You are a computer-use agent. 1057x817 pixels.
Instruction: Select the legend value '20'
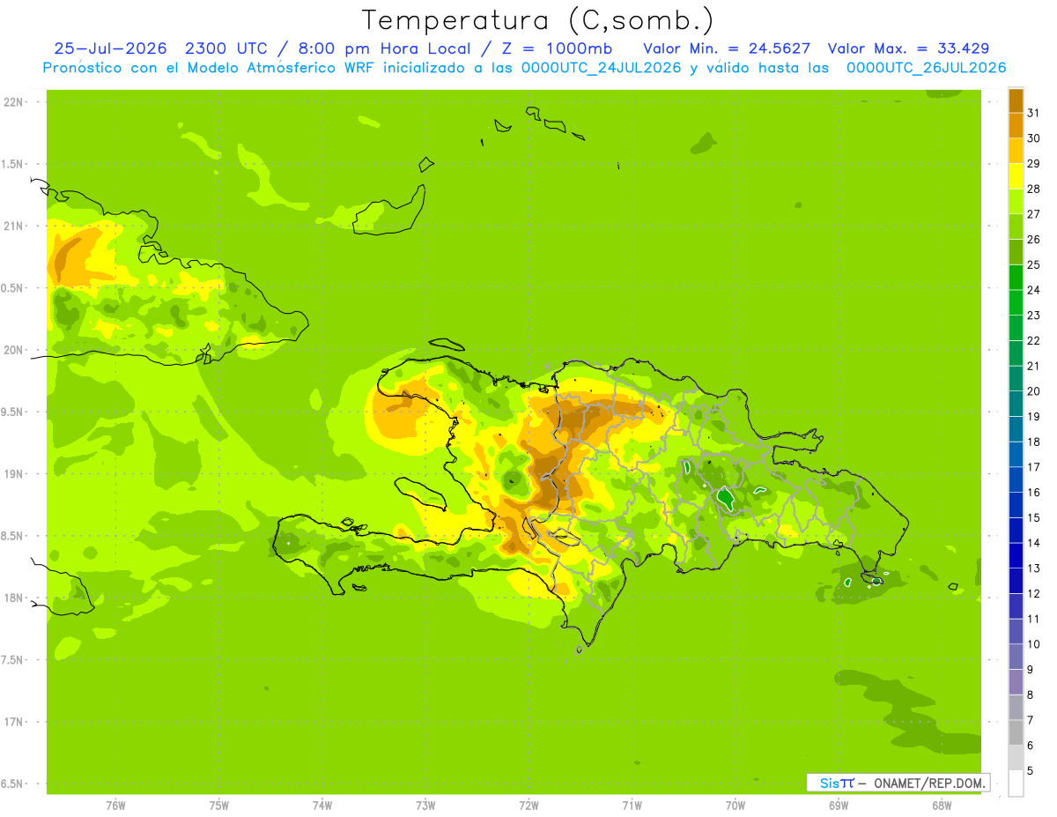tap(1034, 391)
